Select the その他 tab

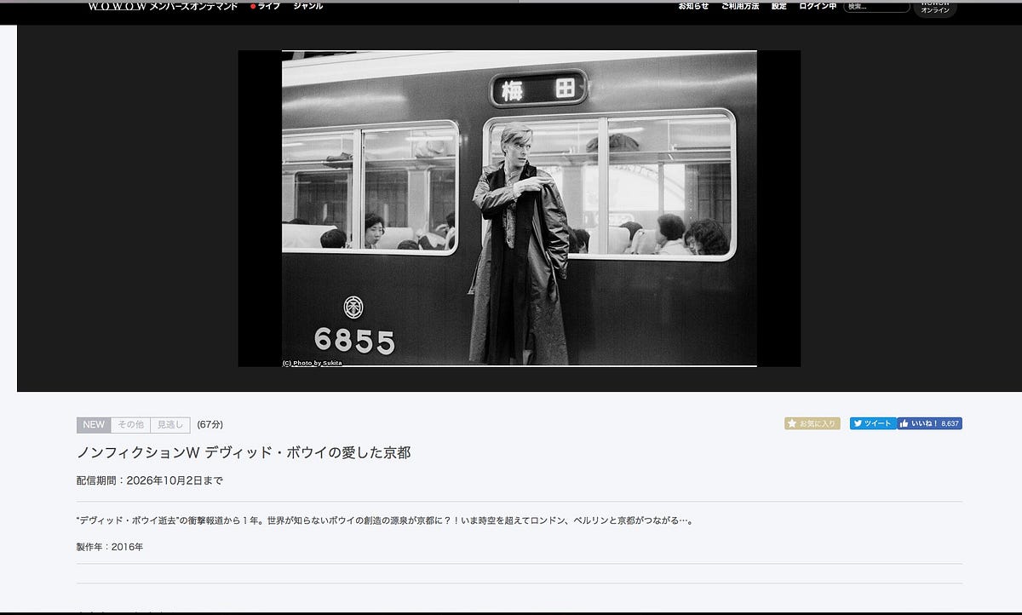(x=130, y=425)
